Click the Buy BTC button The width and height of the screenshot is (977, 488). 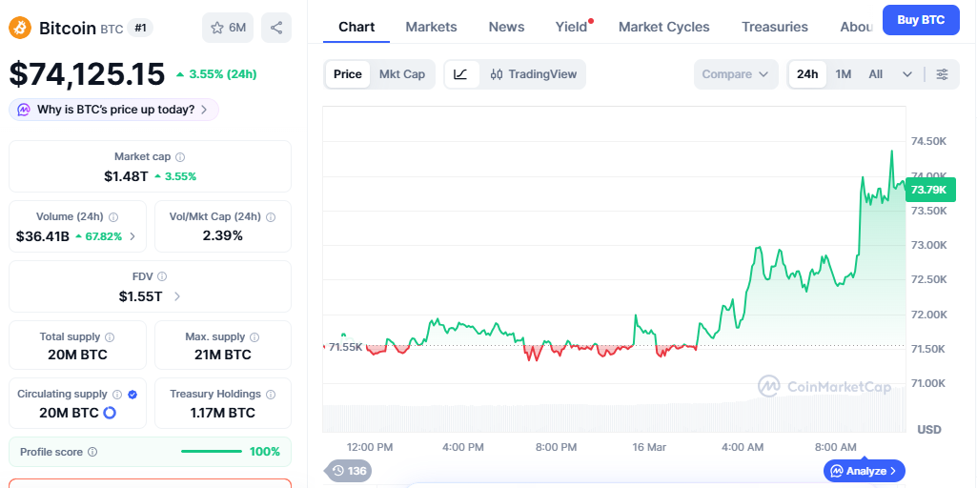tap(921, 20)
